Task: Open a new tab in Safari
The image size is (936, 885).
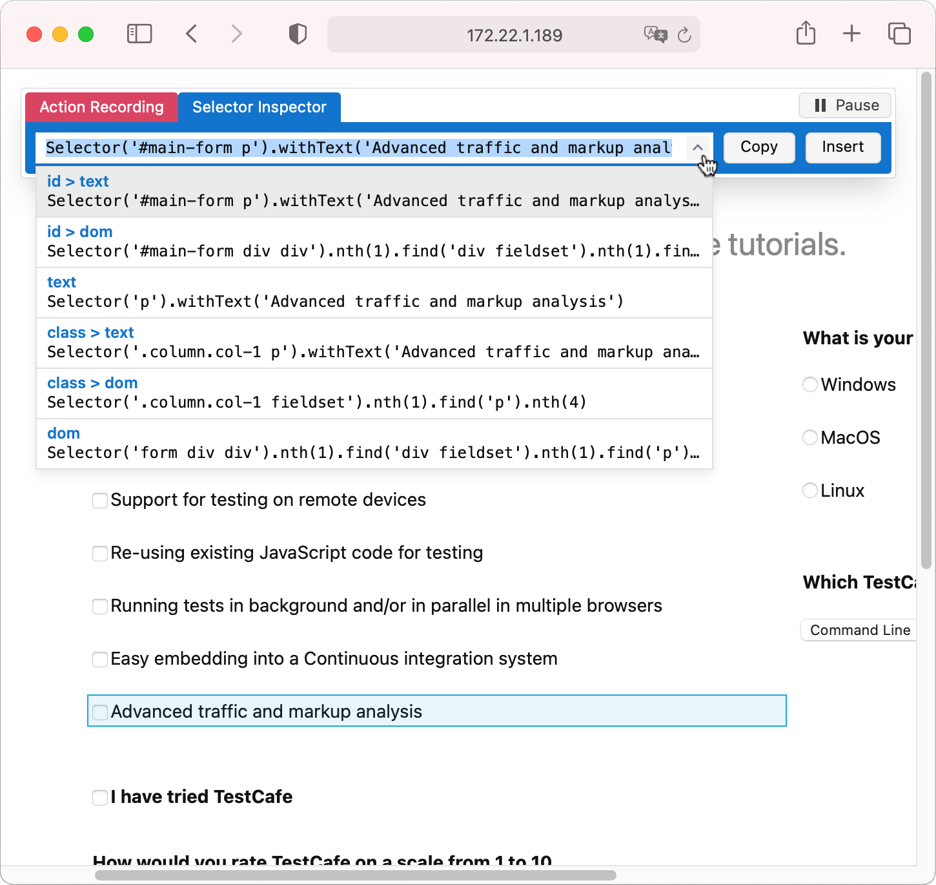Action: [851, 34]
